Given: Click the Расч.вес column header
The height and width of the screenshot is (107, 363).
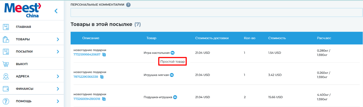Looking at the screenshot, I should point(324,38).
